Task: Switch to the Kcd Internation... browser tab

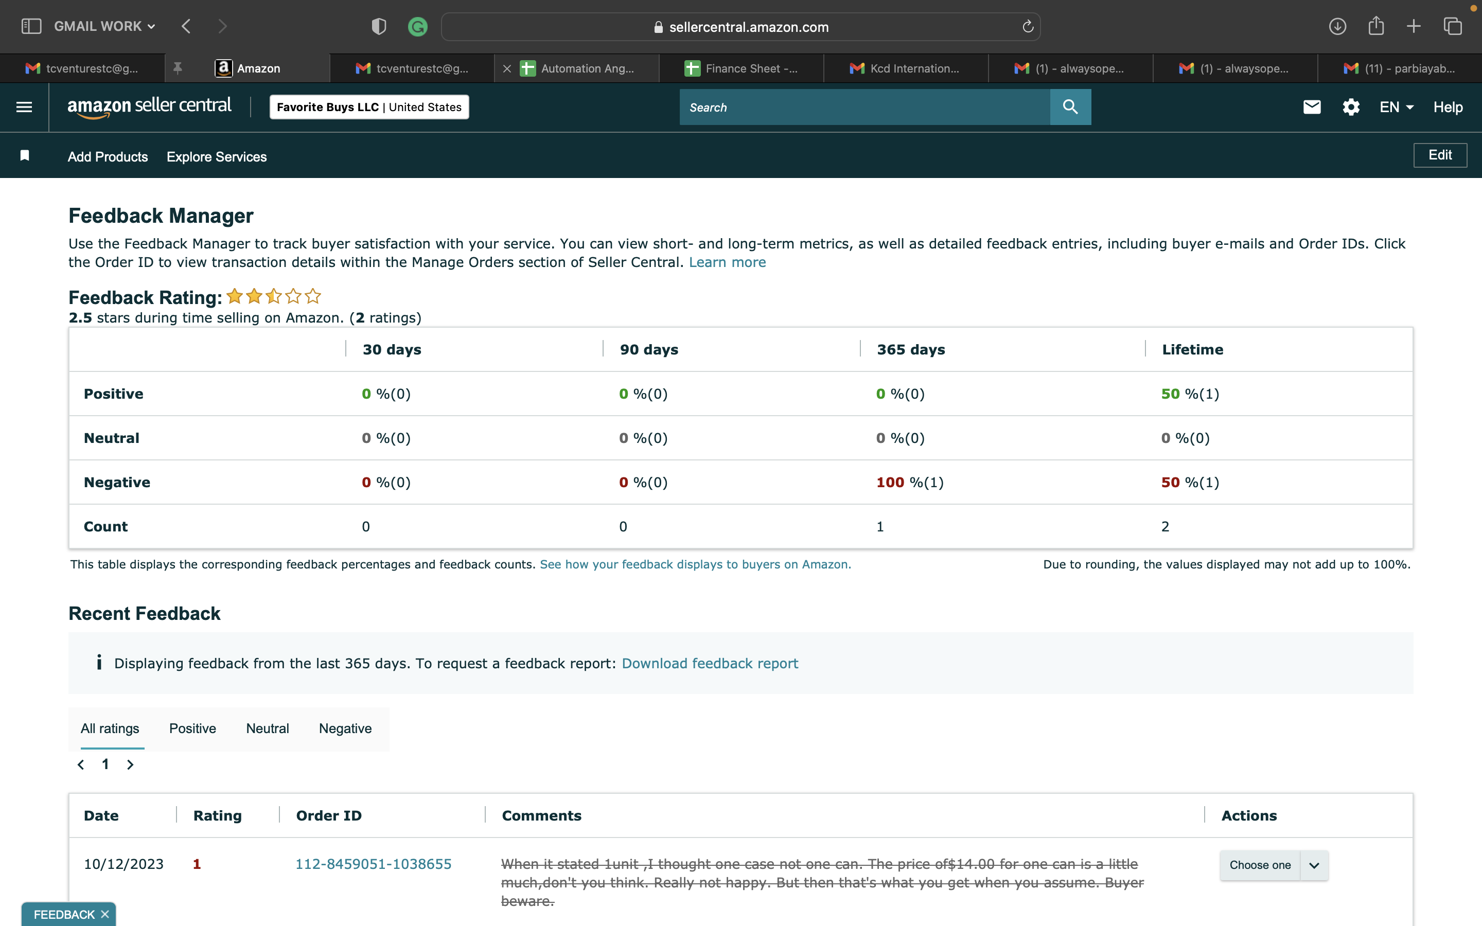Action: click(905, 68)
